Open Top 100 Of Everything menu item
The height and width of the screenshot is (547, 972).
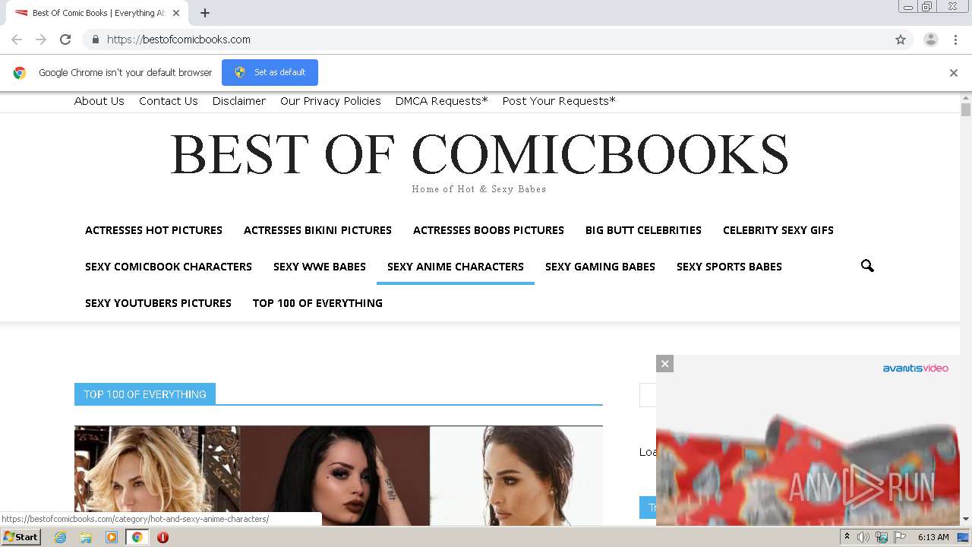click(317, 303)
